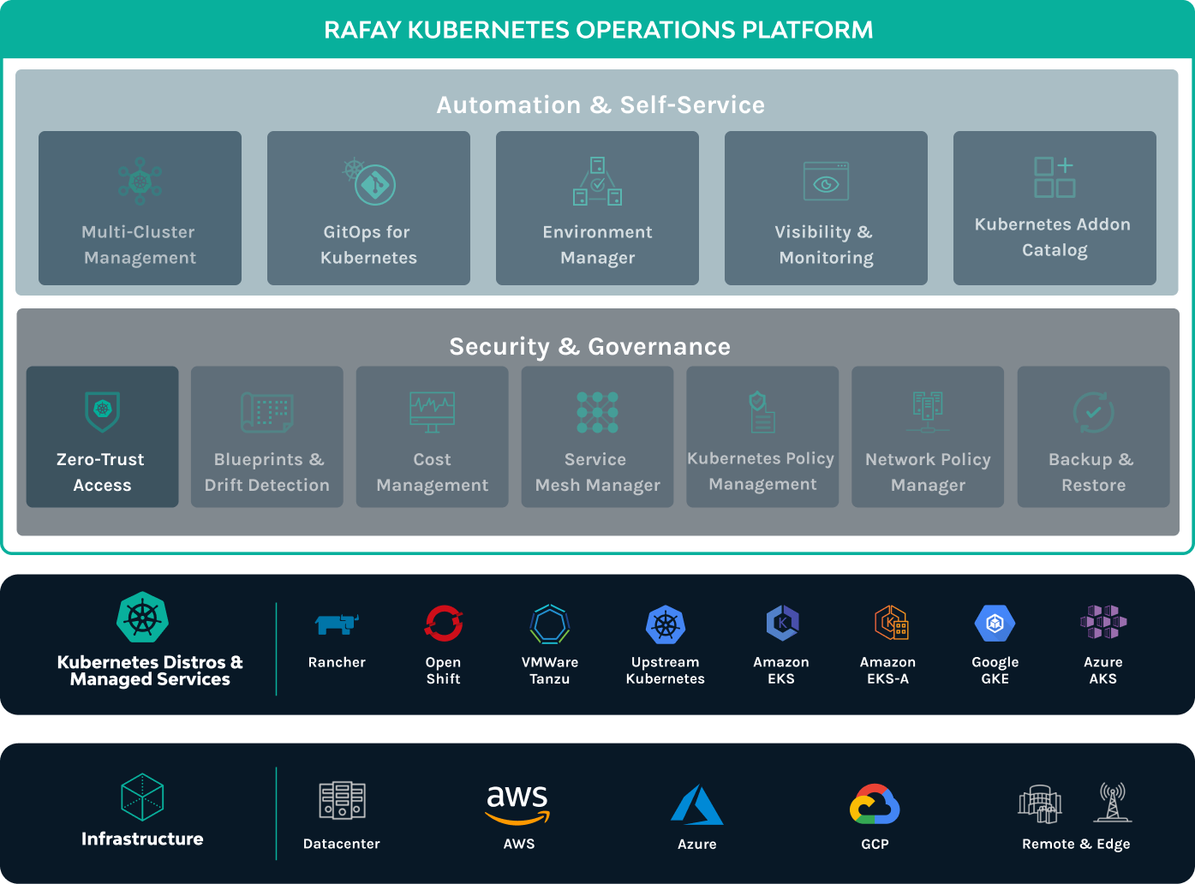Open the Kubernetes Addon Catalog label
The image size is (1195, 884).
click(x=1054, y=237)
